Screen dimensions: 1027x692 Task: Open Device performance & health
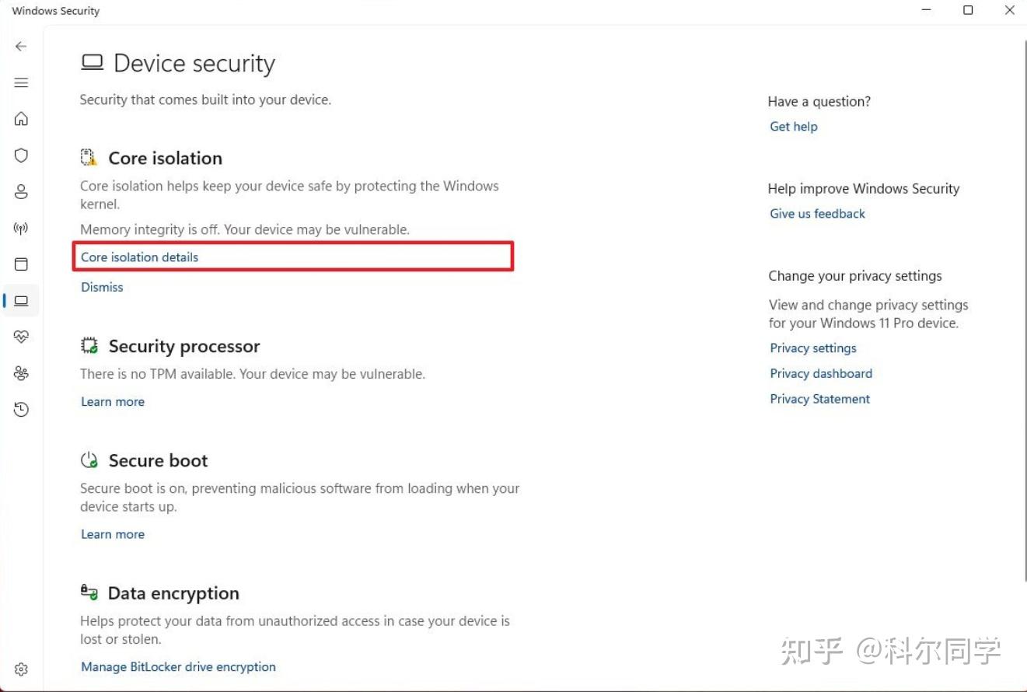tap(21, 336)
